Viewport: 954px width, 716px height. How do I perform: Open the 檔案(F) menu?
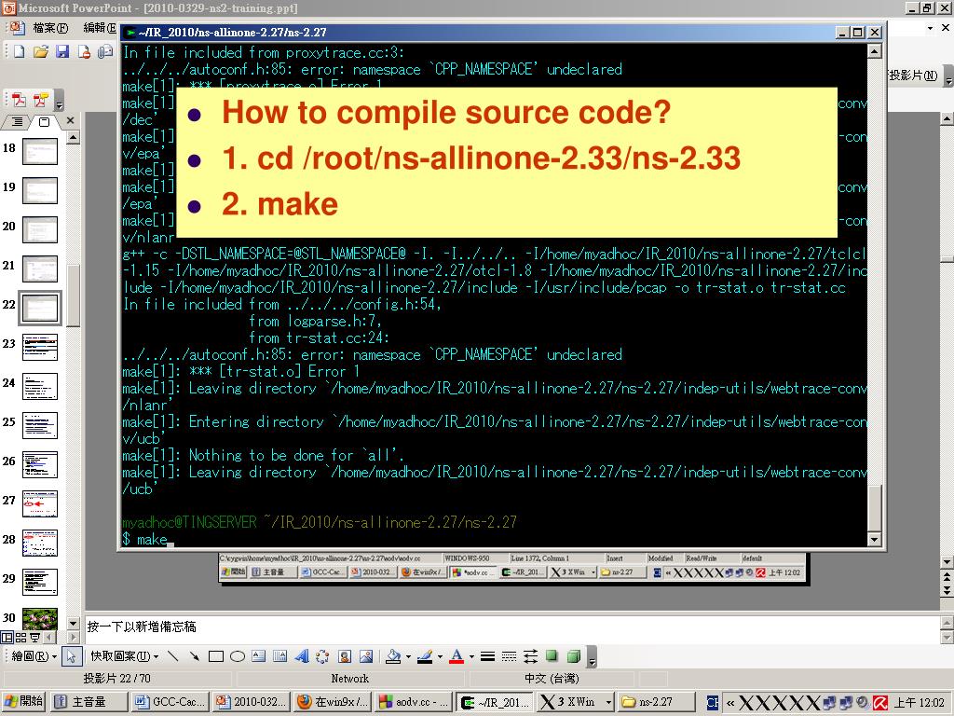[50, 27]
